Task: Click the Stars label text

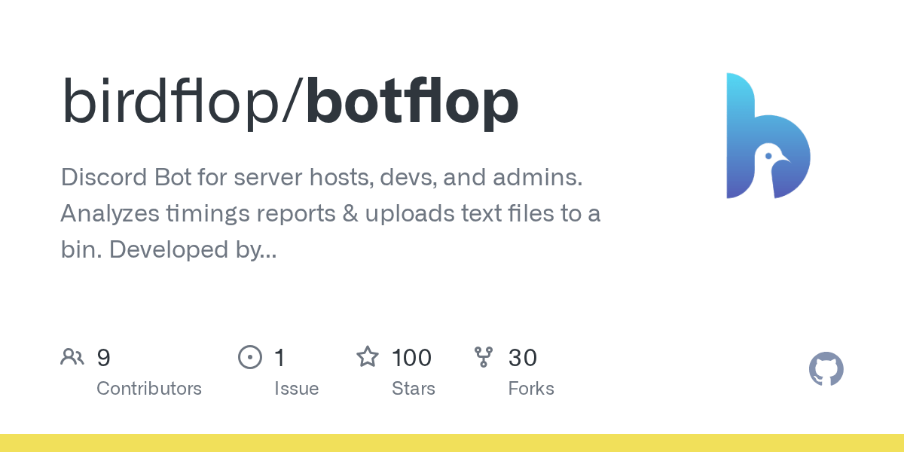Action: coord(414,389)
